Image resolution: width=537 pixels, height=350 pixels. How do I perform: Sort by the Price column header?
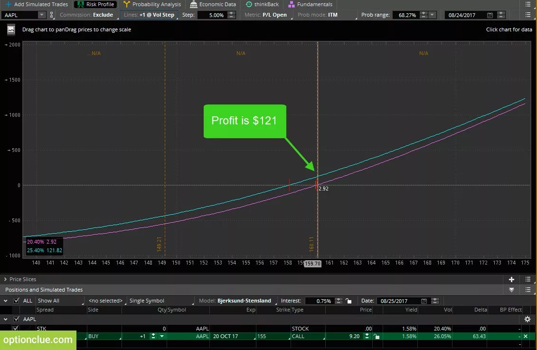coord(366,310)
